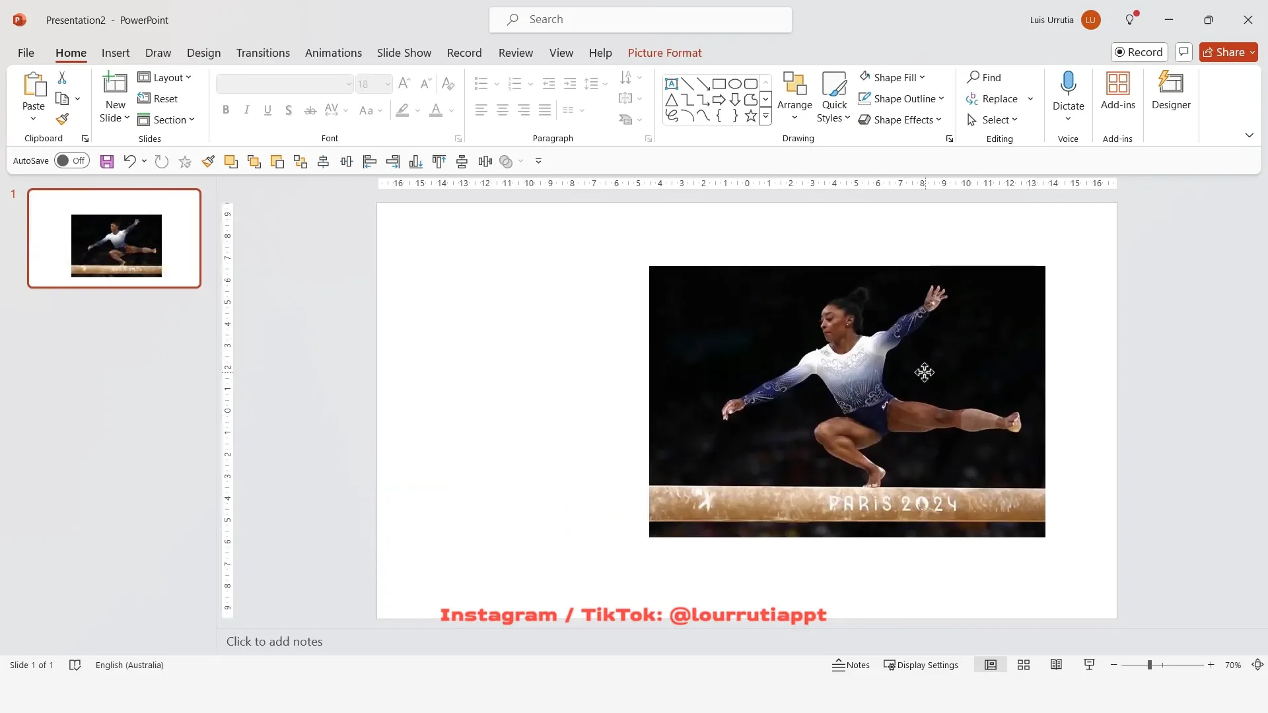Viewport: 1268px width, 713px height.
Task: Open Display Settings
Action: pos(921,665)
